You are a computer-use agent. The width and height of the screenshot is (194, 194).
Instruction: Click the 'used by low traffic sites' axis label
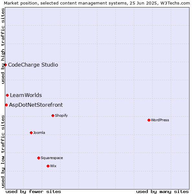[3, 152]
